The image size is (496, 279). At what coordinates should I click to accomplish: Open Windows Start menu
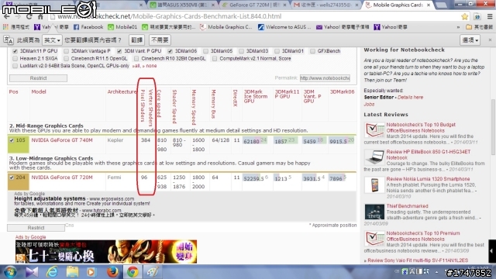point(10,272)
